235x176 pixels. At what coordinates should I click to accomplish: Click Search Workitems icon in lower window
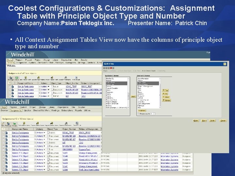point(66,123)
